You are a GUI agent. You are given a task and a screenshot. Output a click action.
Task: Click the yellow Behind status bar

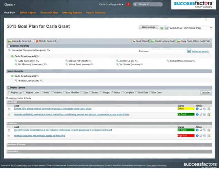[186, 109]
